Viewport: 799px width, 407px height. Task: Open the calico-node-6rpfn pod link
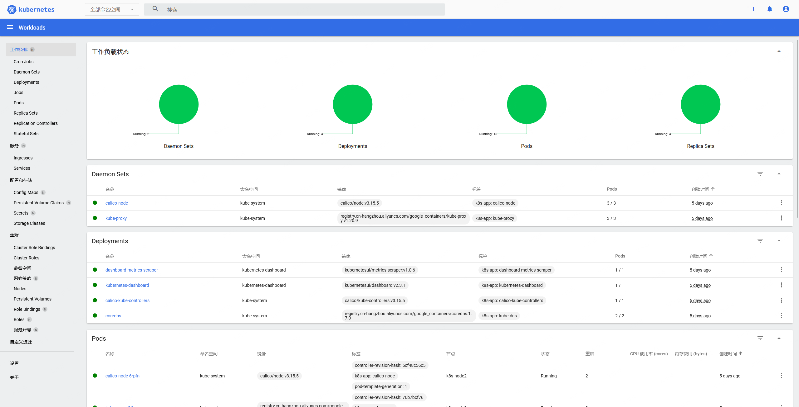pyautogui.click(x=122, y=376)
